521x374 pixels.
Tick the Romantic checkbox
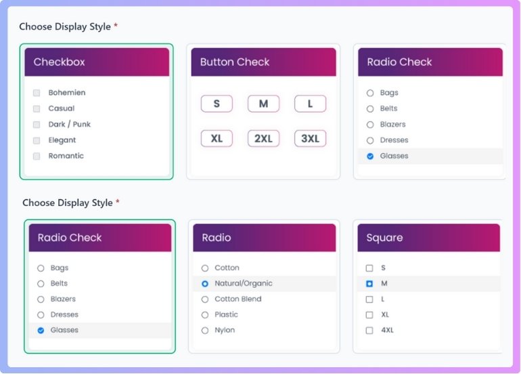click(x=37, y=156)
